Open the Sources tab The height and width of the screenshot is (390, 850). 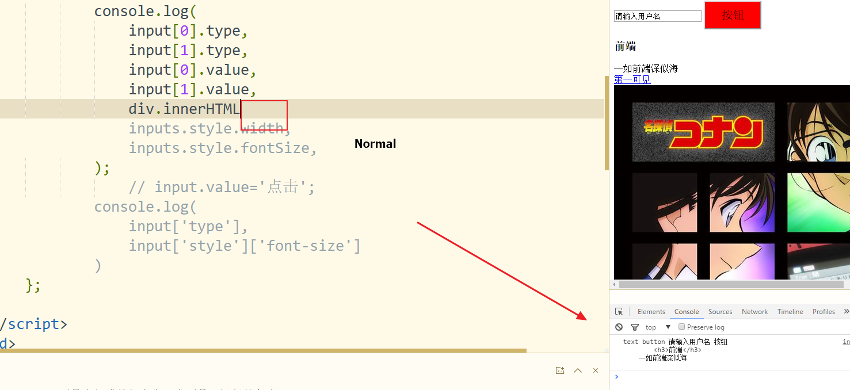click(720, 312)
